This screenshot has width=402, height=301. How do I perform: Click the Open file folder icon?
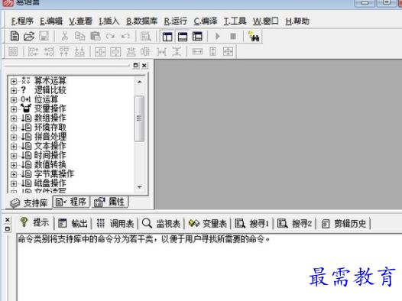[29, 36]
